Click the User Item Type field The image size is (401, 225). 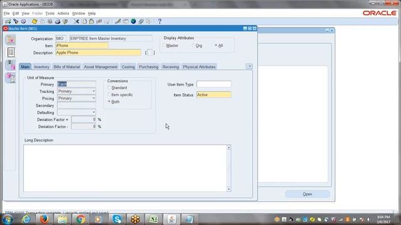(x=214, y=84)
